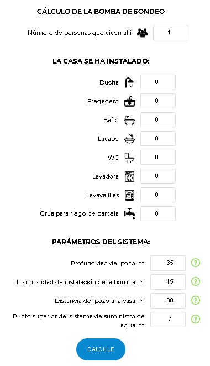Click the kitchen sink icon beside Fregadero
The width and height of the screenshot is (210, 366).
coord(129,101)
